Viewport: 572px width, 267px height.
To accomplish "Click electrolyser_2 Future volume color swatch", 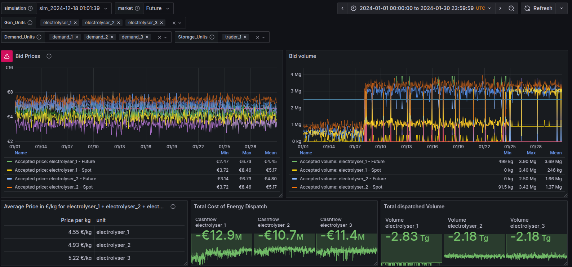I will (294, 179).
